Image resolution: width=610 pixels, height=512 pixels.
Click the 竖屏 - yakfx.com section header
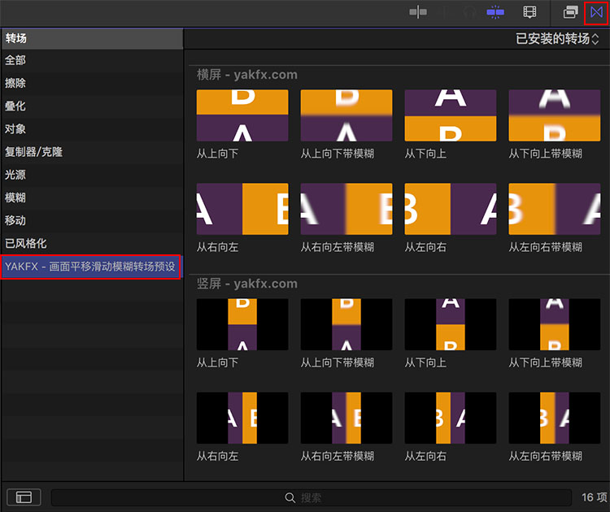tap(247, 284)
